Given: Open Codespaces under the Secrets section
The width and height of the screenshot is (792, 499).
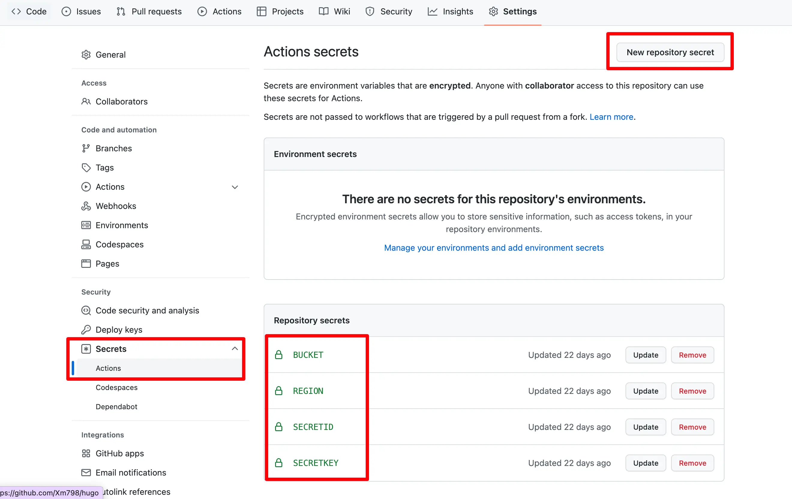Looking at the screenshot, I should (x=116, y=387).
